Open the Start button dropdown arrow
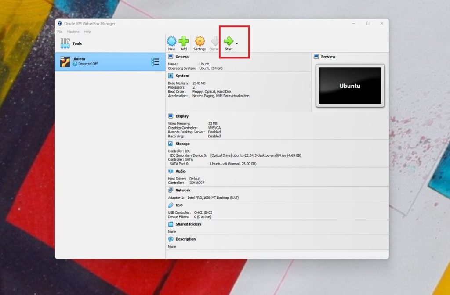This screenshot has width=450, height=295. pos(237,43)
